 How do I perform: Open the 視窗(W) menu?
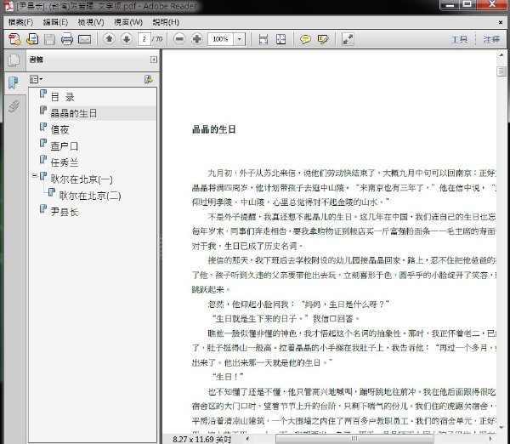click(x=128, y=22)
